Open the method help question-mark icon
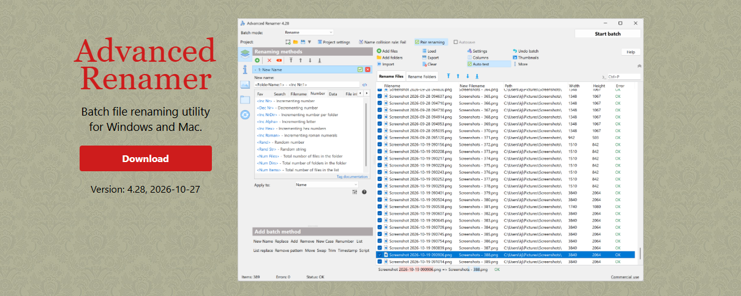The width and height of the screenshot is (741, 296). 364,192
